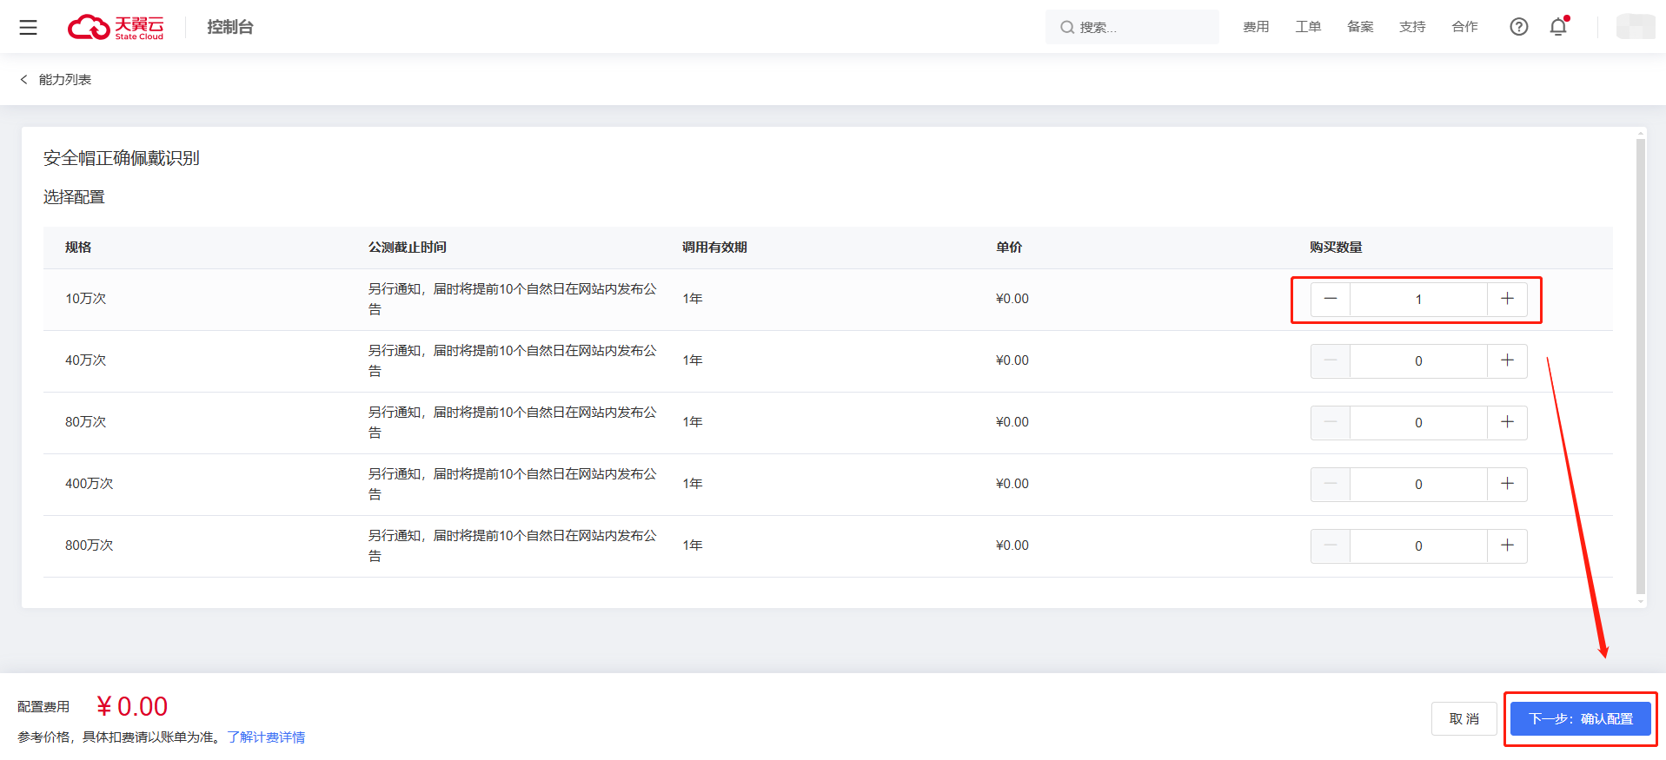The height and width of the screenshot is (760, 1666).
Task: Click 下一步：确认配置 button
Action: (x=1580, y=718)
